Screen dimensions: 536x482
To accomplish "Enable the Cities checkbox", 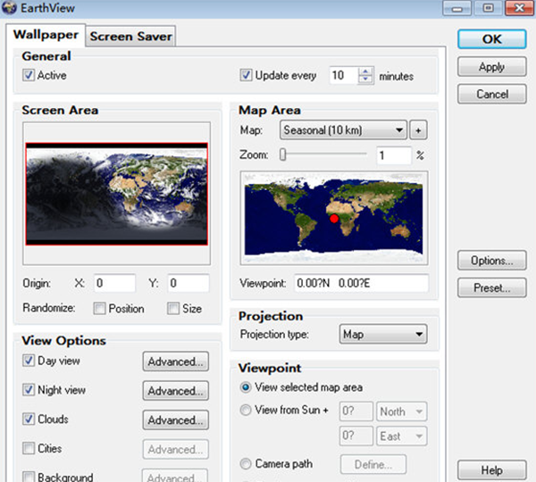I will (x=29, y=449).
